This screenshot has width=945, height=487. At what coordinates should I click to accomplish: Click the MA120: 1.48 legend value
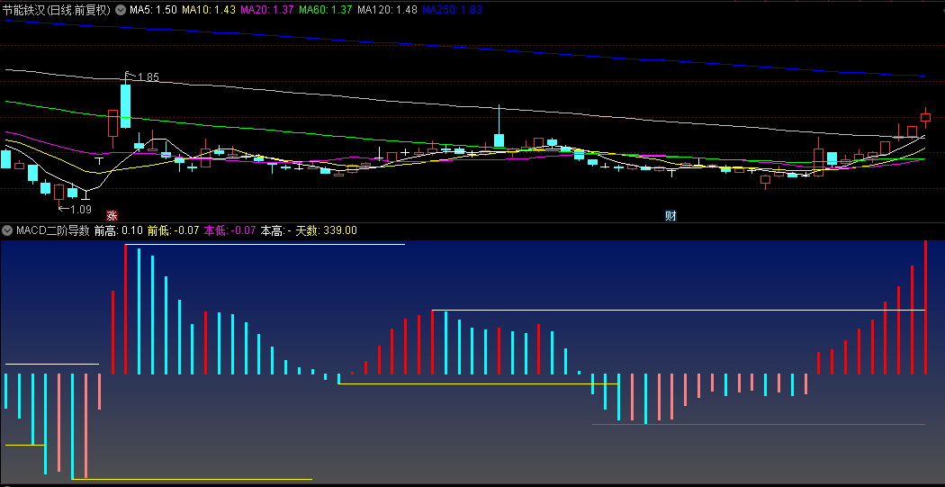tap(387, 10)
